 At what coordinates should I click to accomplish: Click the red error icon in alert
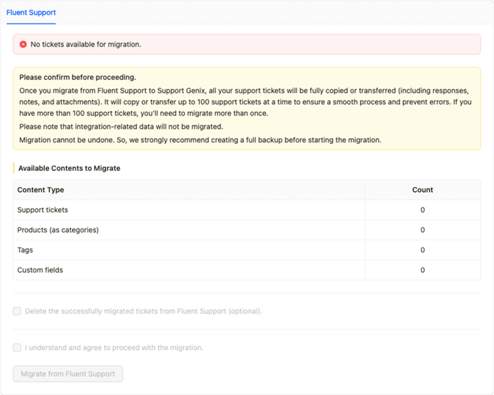point(23,45)
